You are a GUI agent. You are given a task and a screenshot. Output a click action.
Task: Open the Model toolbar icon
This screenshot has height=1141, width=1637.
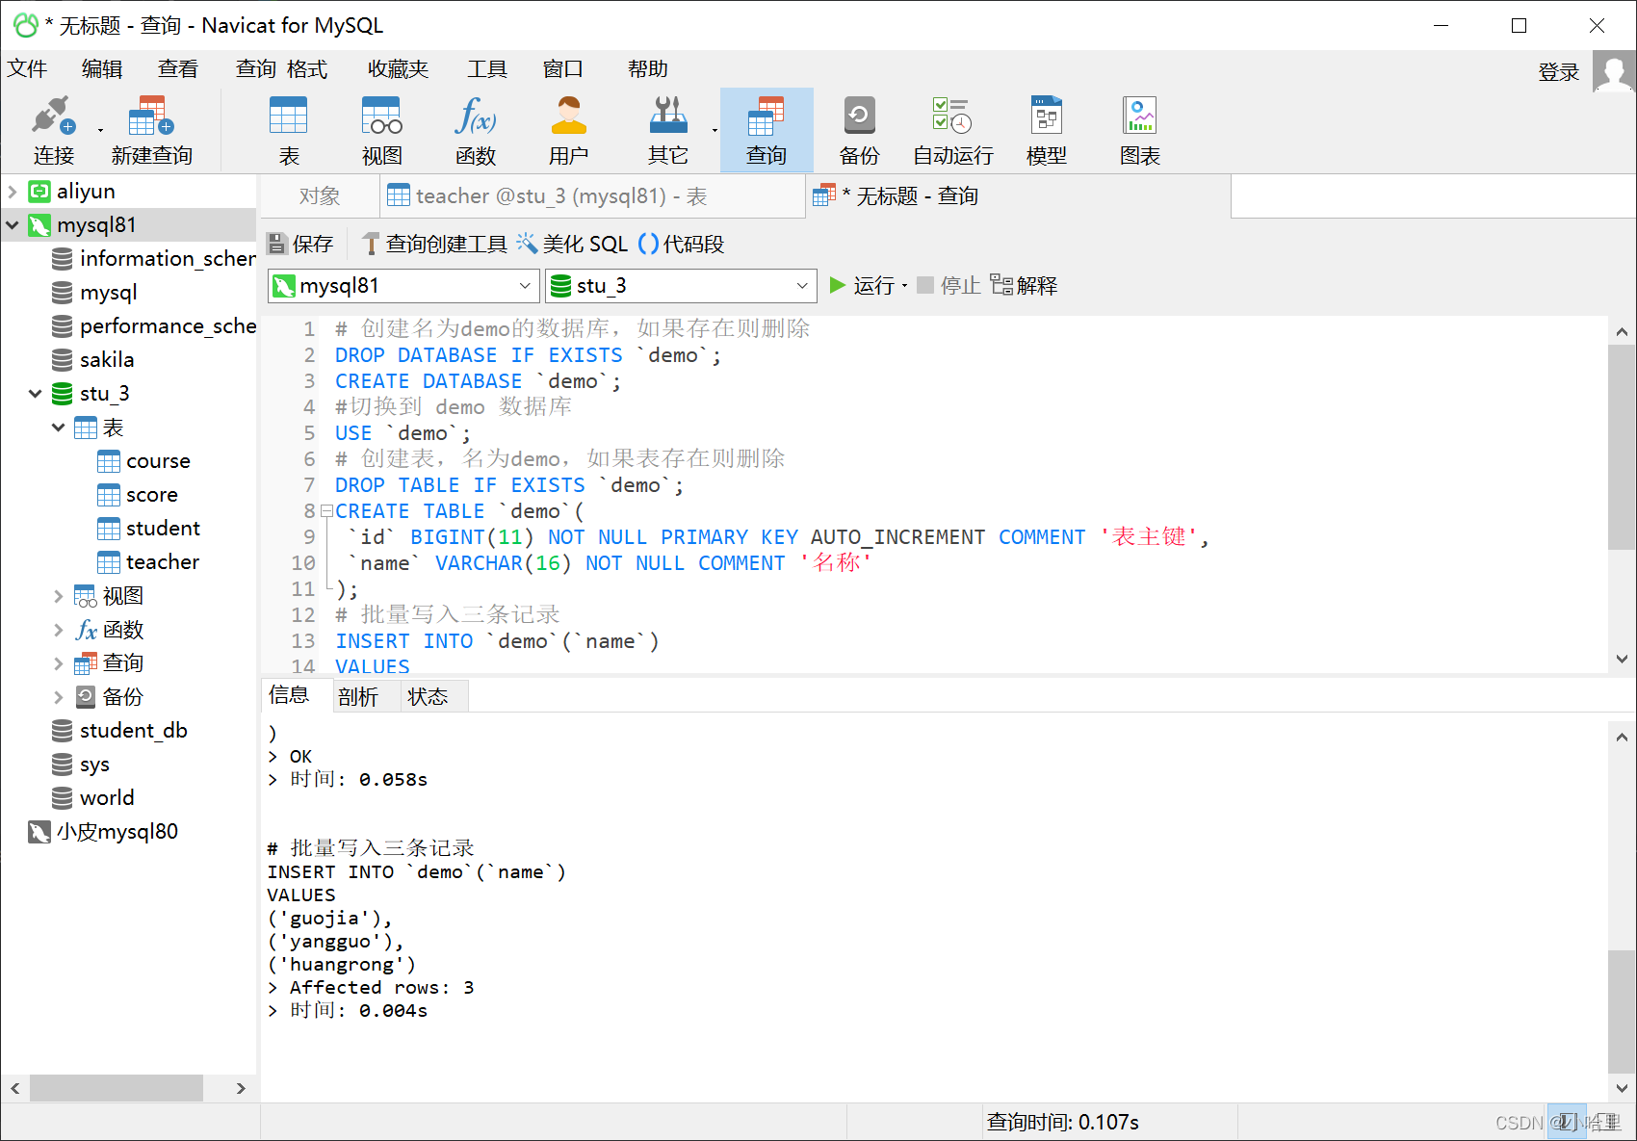tap(1046, 130)
